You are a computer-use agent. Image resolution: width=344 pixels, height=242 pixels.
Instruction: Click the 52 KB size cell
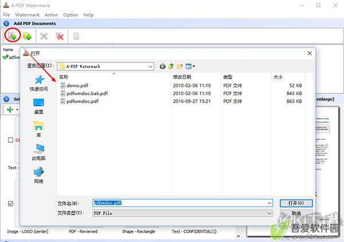pos(295,85)
